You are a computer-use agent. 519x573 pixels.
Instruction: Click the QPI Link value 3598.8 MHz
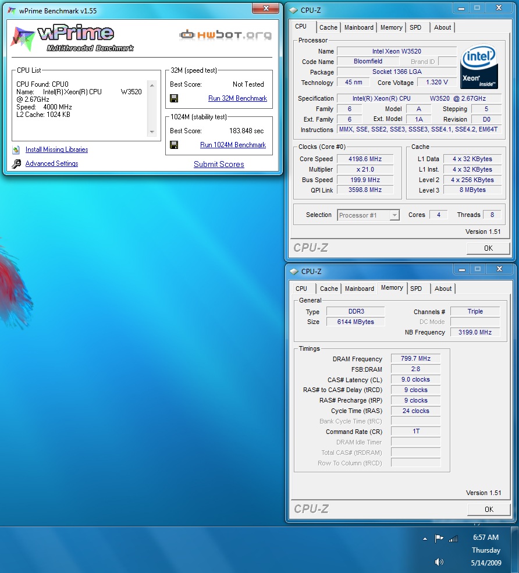(365, 190)
